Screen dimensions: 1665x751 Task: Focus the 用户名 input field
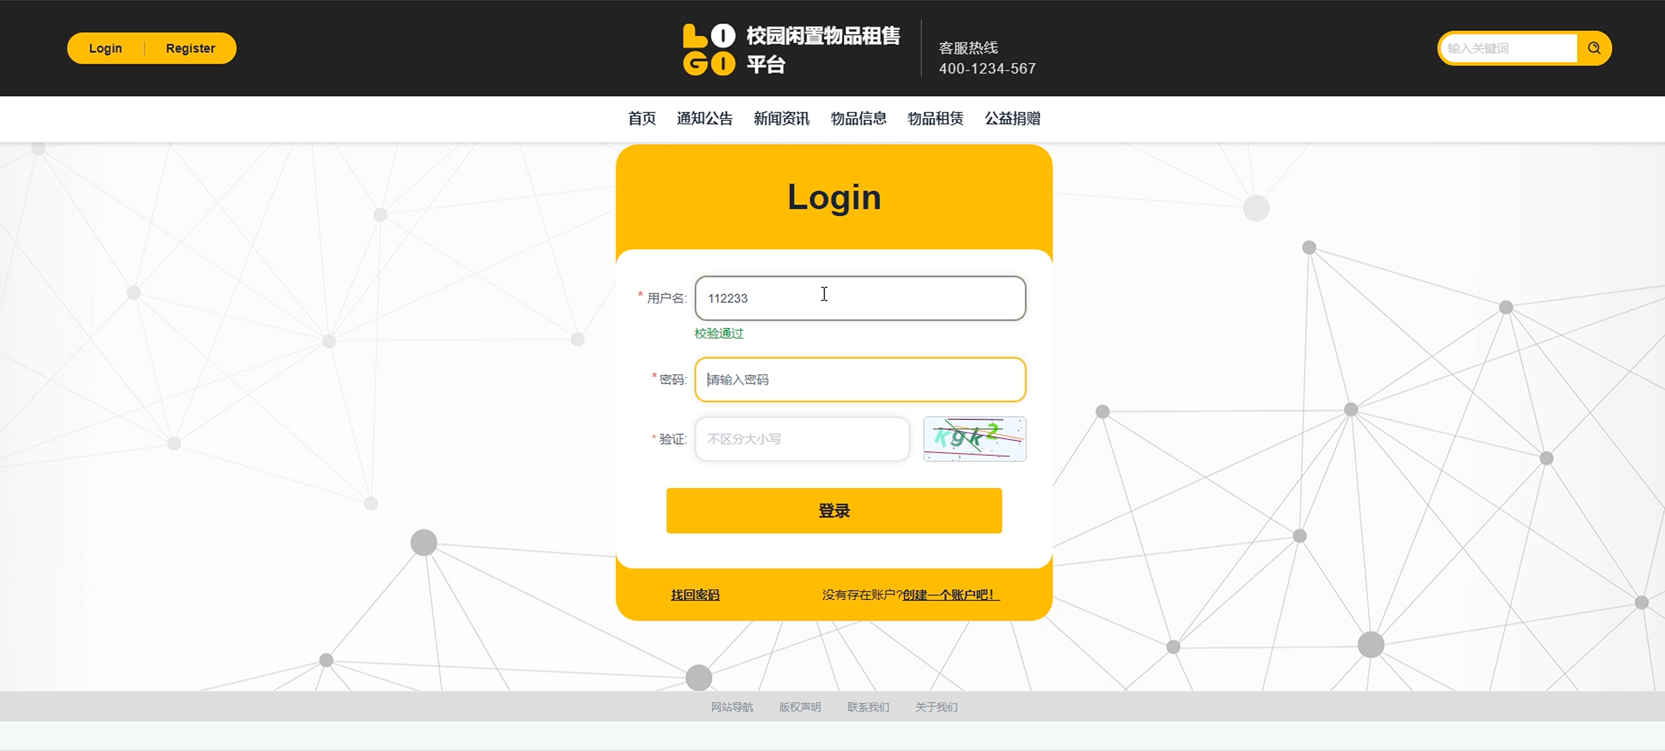tap(859, 298)
